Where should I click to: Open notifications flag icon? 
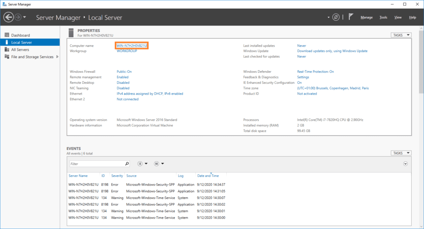pyautogui.click(x=351, y=17)
